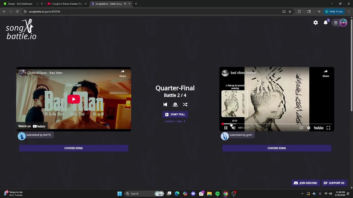Mute audio on the songbattle.io tab
353x198 pixels.
coord(125,4)
